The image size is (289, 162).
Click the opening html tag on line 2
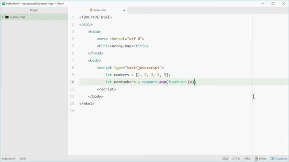pyautogui.click(x=86, y=24)
